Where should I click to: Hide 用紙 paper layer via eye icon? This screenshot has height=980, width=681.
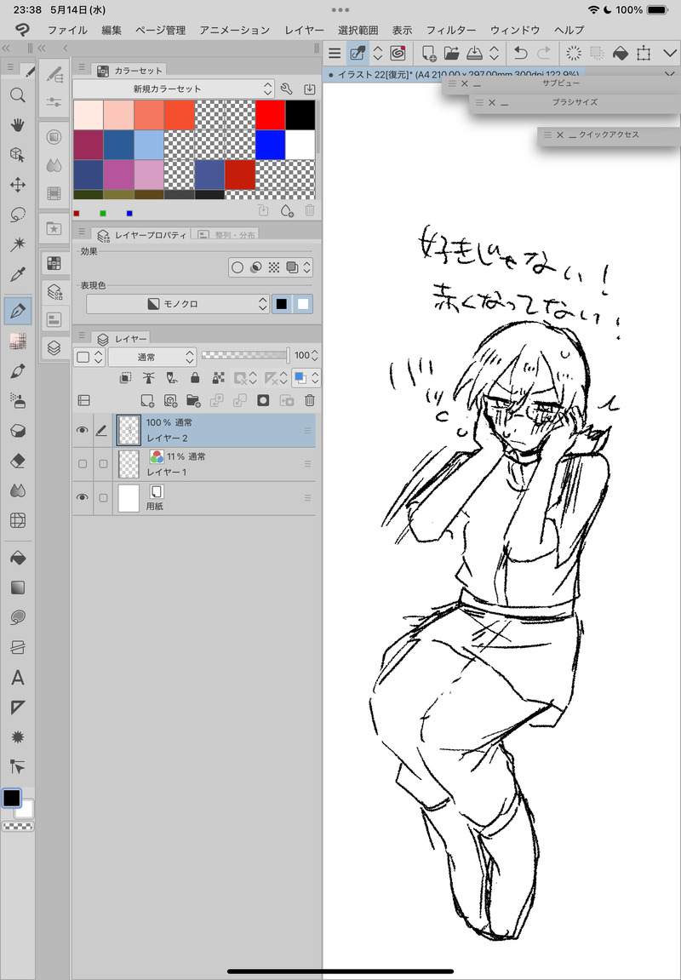coord(82,497)
